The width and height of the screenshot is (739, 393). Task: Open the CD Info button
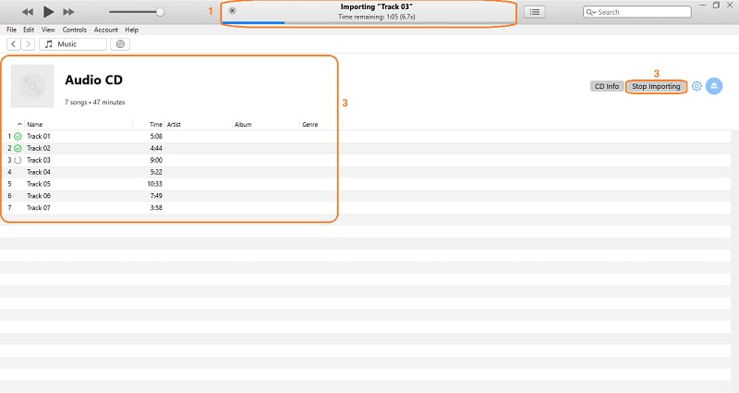tap(607, 86)
